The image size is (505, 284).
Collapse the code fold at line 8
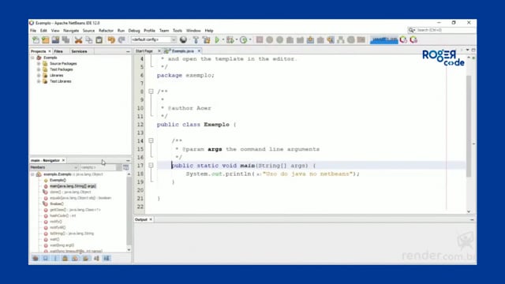[151, 92]
